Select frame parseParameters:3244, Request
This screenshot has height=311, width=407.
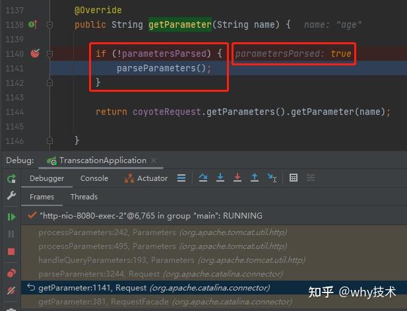click(x=214, y=274)
